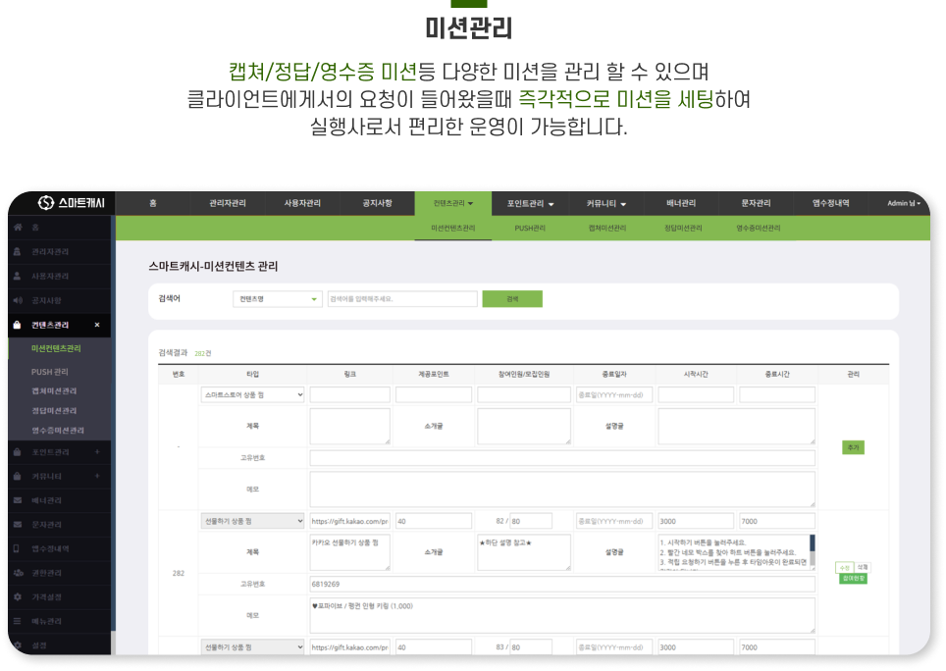Click row 282's link field with gift.kakao.com

point(350,521)
